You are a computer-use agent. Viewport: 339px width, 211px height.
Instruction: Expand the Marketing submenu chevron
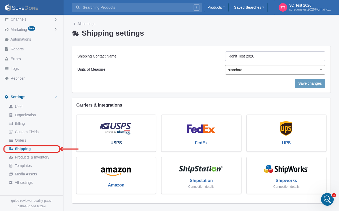click(x=56, y=29)
